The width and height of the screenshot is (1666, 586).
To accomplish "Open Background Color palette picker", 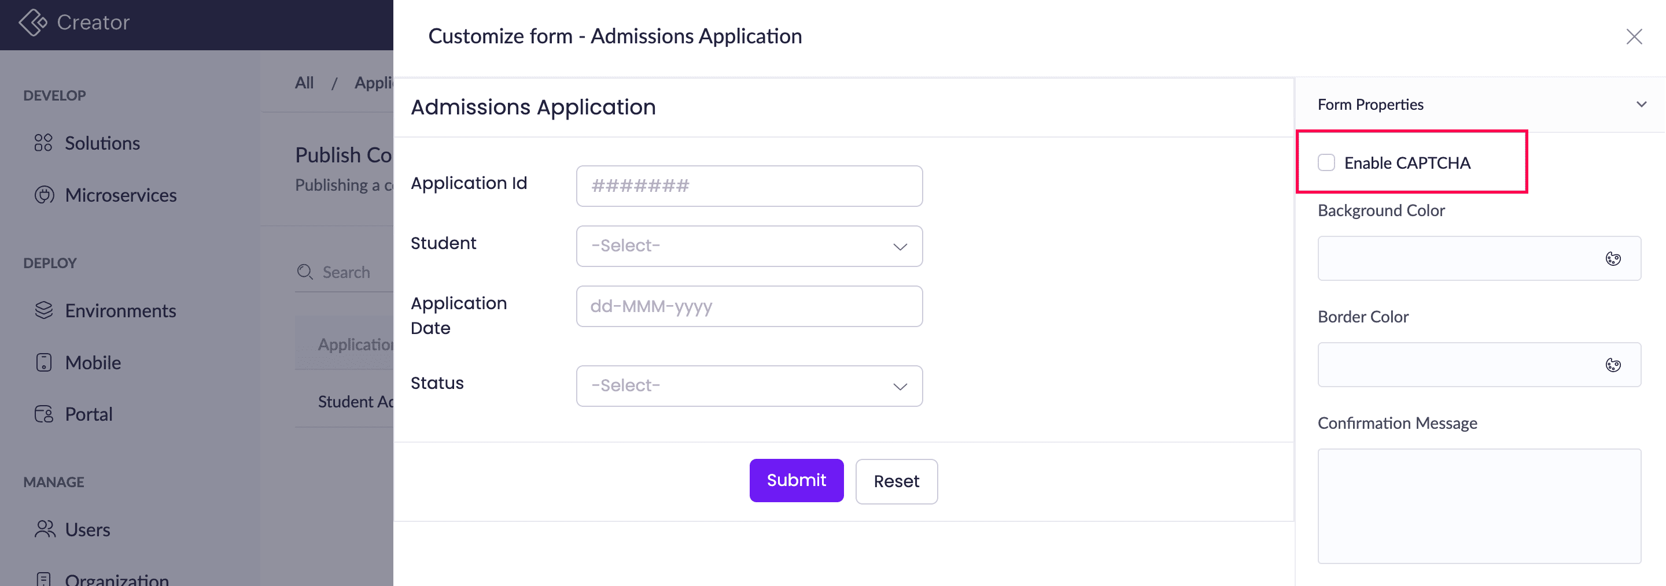I will click(1613, 259).
